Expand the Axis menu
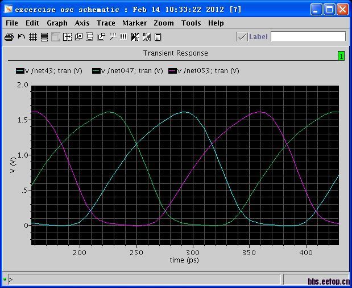The image size is (352, 288). [x=82, y=23]
